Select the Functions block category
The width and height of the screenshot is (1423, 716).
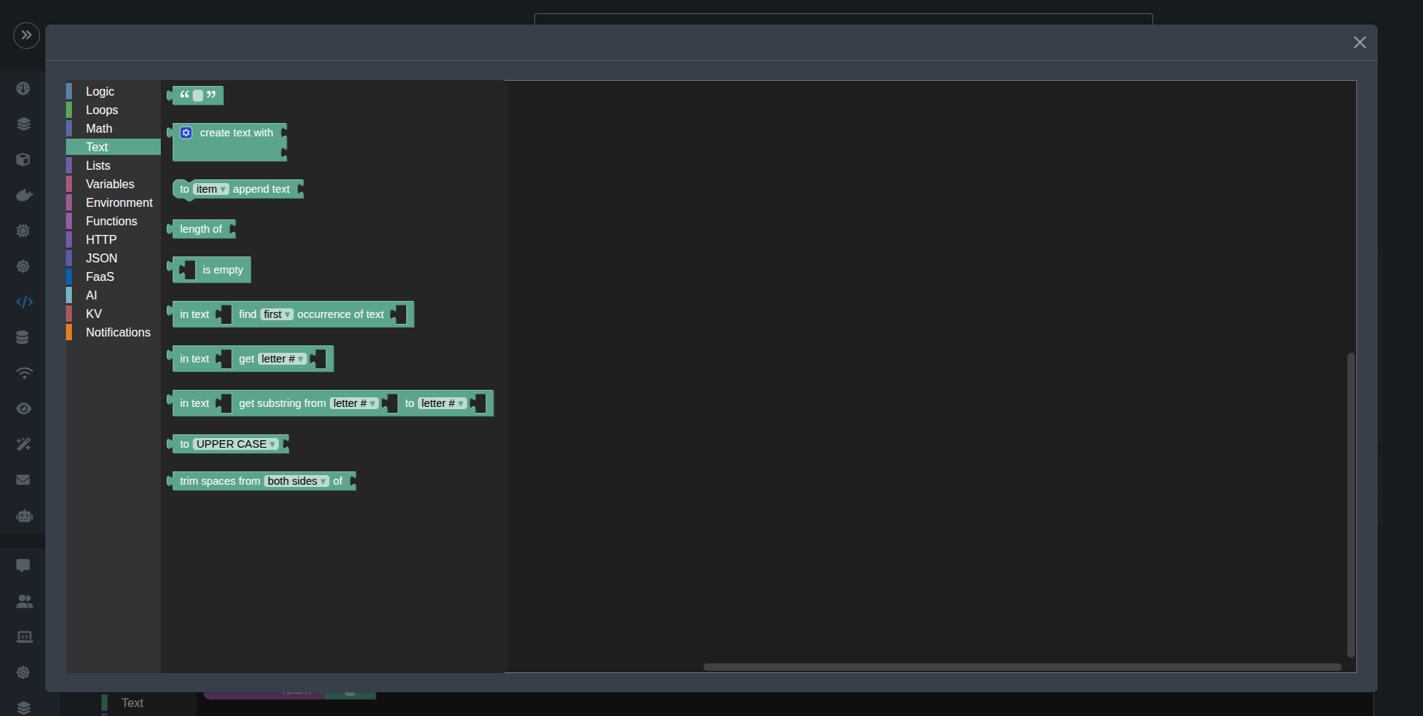[x=113, y=221]
